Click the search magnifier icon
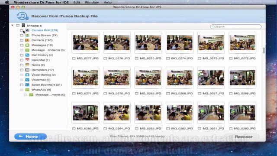This screenshot has width=277, height=156. pos(213,26)
